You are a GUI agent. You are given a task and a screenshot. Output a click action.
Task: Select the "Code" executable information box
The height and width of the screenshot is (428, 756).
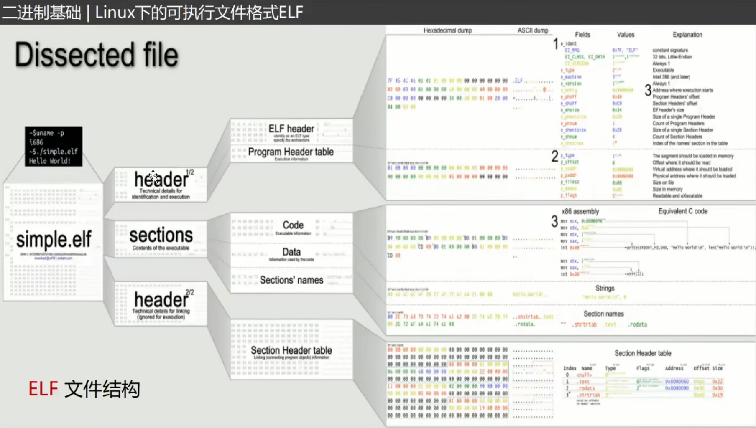pos(291,228)
